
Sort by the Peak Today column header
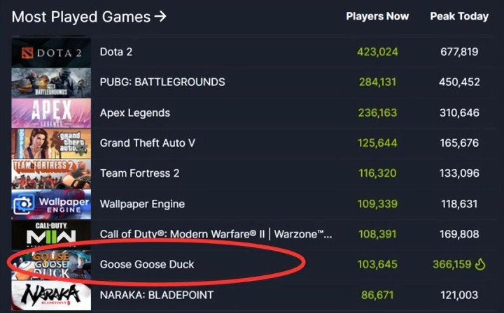coord(459,16)
